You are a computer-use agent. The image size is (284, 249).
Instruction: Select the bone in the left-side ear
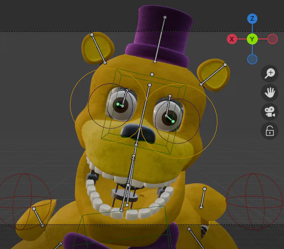pyautogui.click(x=98, y=49)
